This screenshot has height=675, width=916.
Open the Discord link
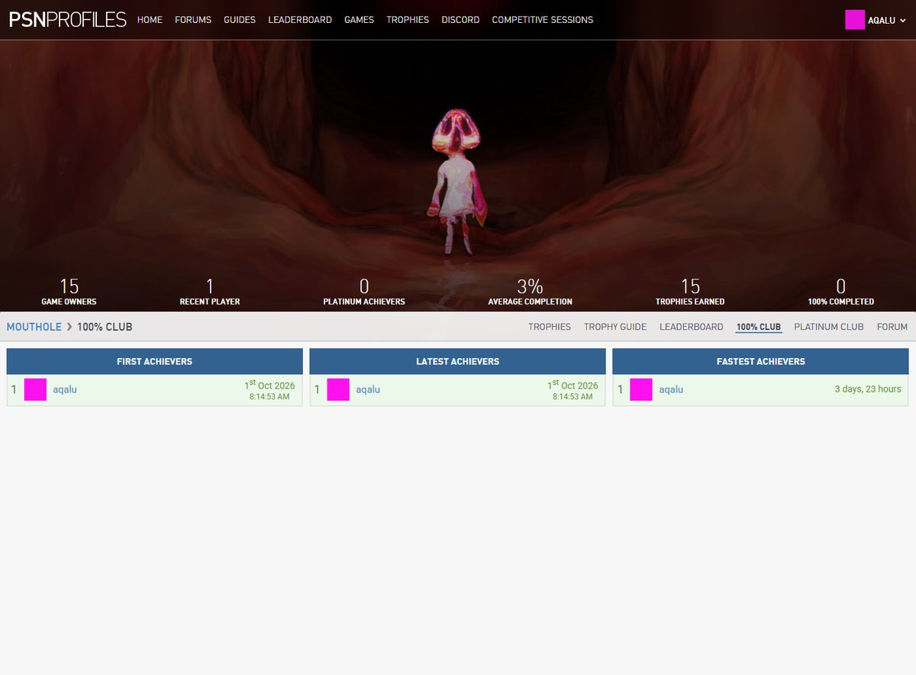click(460, 20)
